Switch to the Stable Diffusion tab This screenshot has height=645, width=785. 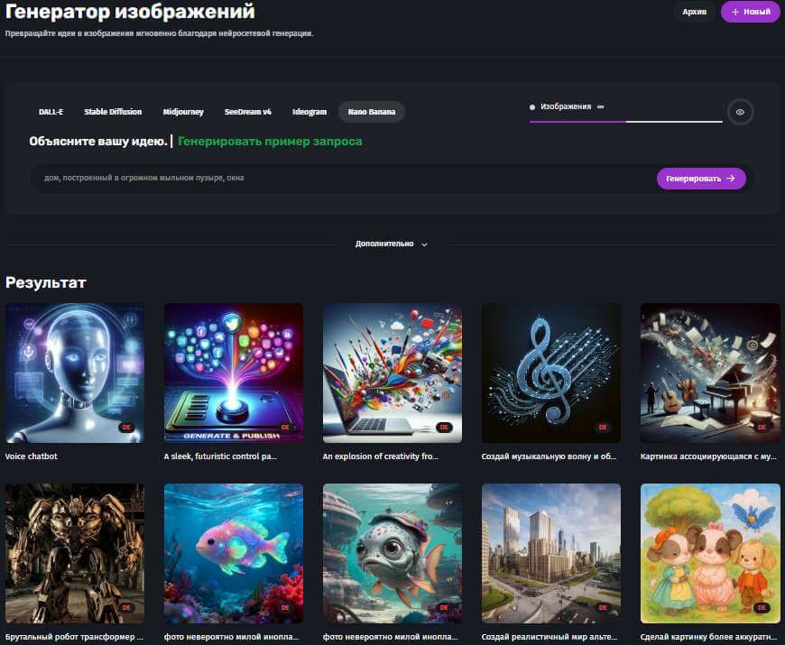[113, 112]
